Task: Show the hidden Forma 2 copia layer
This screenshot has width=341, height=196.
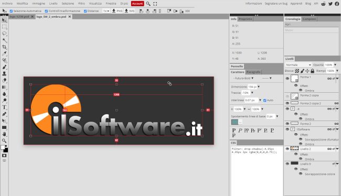Action: pyautogui.click(x=287, y=96)
